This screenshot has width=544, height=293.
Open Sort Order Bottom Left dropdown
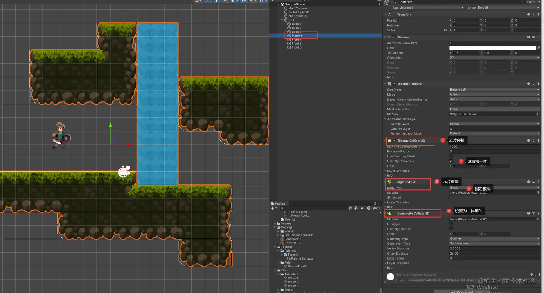point(495,90)
